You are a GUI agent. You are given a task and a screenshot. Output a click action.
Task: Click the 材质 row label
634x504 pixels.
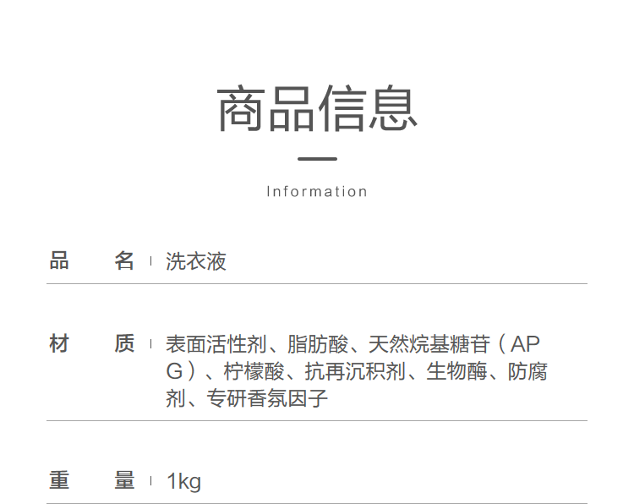[91, 344]
